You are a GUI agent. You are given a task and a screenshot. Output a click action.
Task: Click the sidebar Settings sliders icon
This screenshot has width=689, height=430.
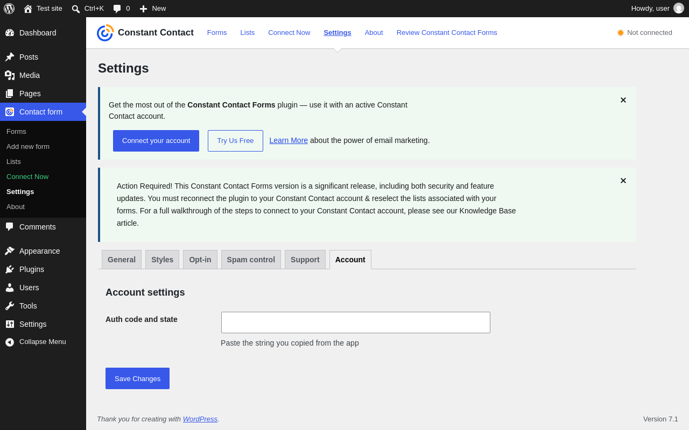(10, 324)
